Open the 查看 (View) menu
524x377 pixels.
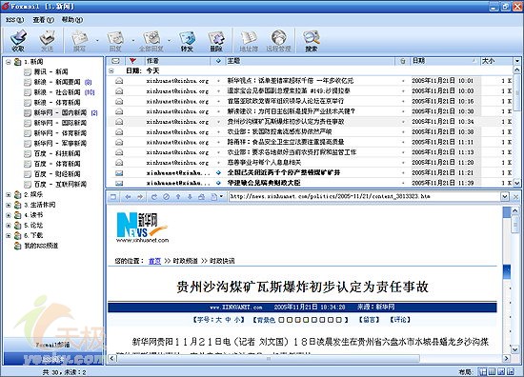(43, 20)
